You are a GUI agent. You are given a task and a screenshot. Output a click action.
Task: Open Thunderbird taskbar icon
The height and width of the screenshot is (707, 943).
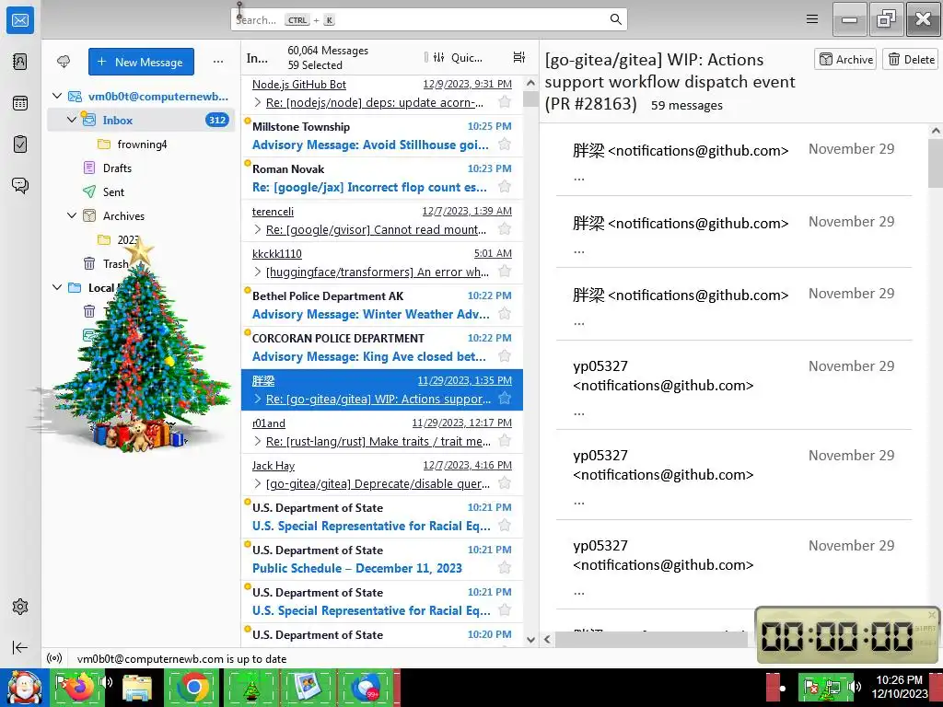(366, 688)
